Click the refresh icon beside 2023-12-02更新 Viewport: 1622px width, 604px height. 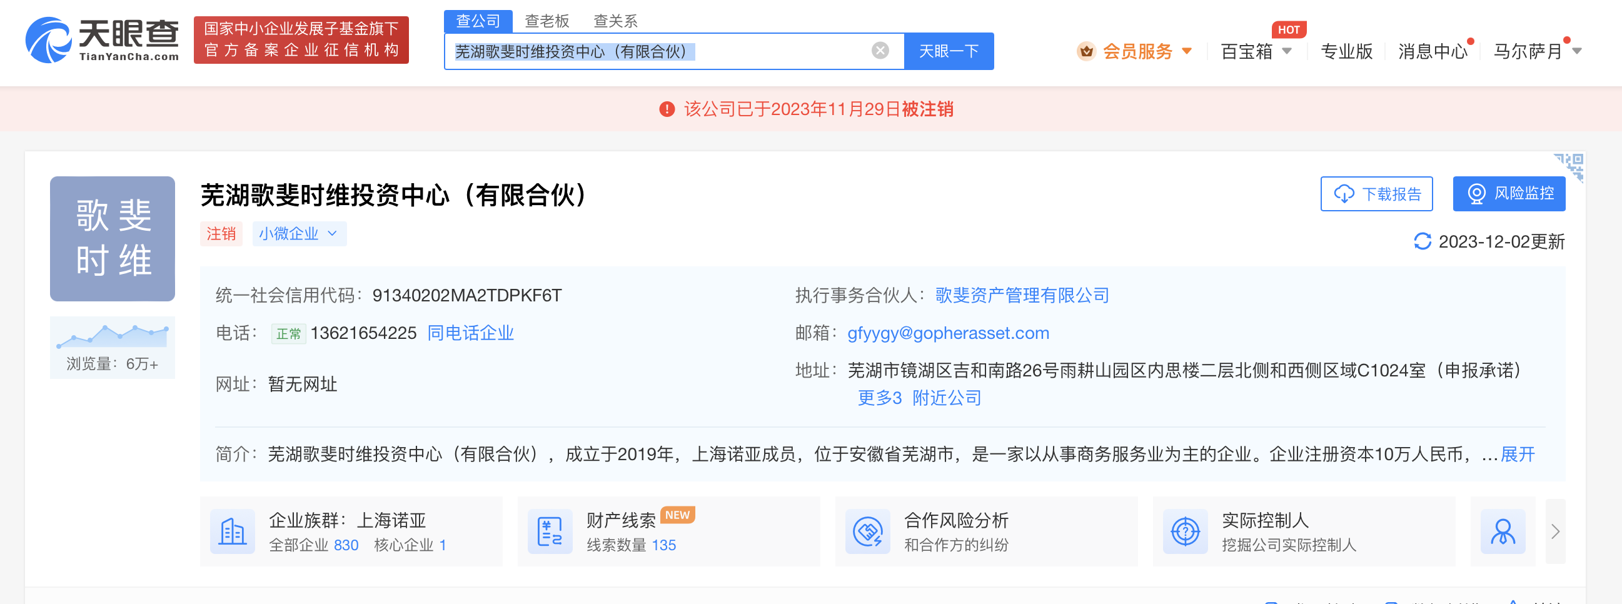1422,241
